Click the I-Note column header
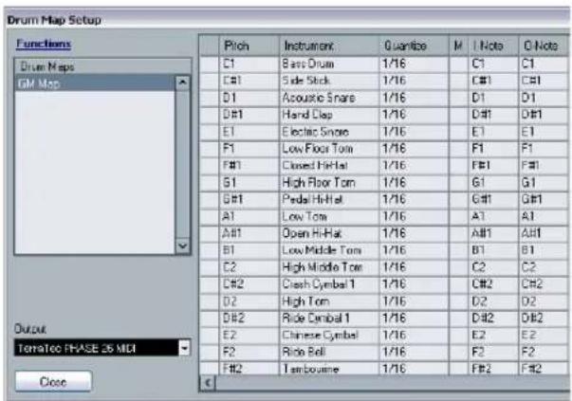The width and height of the screenshot is (572, 401). [493, 46]
